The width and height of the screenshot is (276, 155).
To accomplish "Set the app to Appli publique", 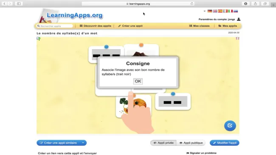I will pos(191,143).
